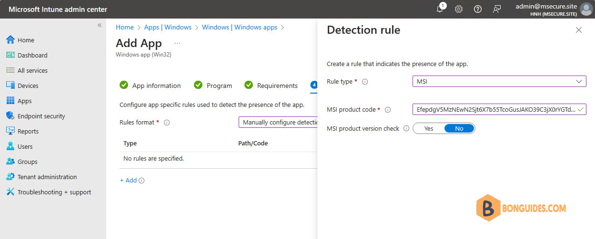Open the admin account avatar

[586, 9]
